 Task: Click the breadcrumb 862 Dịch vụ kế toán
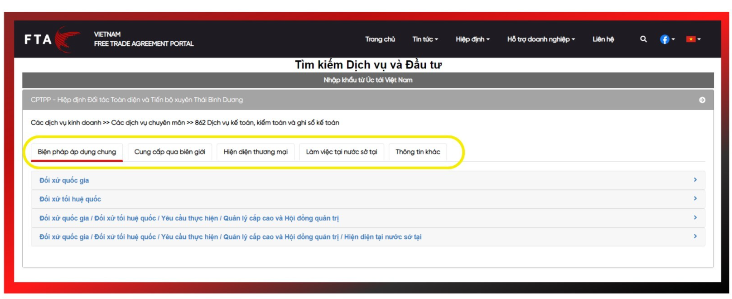click(x=267, y=123)
